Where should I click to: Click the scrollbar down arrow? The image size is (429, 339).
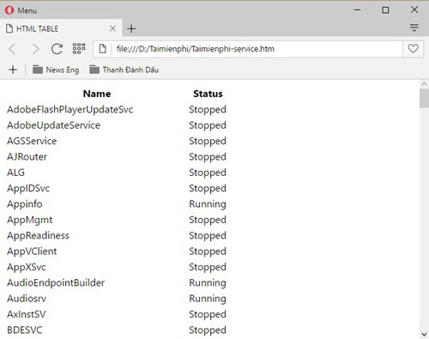click(x=424, y=334)
